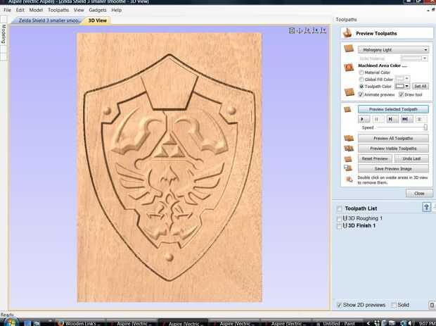Pause the toolpath preview animation

point(378,119)
